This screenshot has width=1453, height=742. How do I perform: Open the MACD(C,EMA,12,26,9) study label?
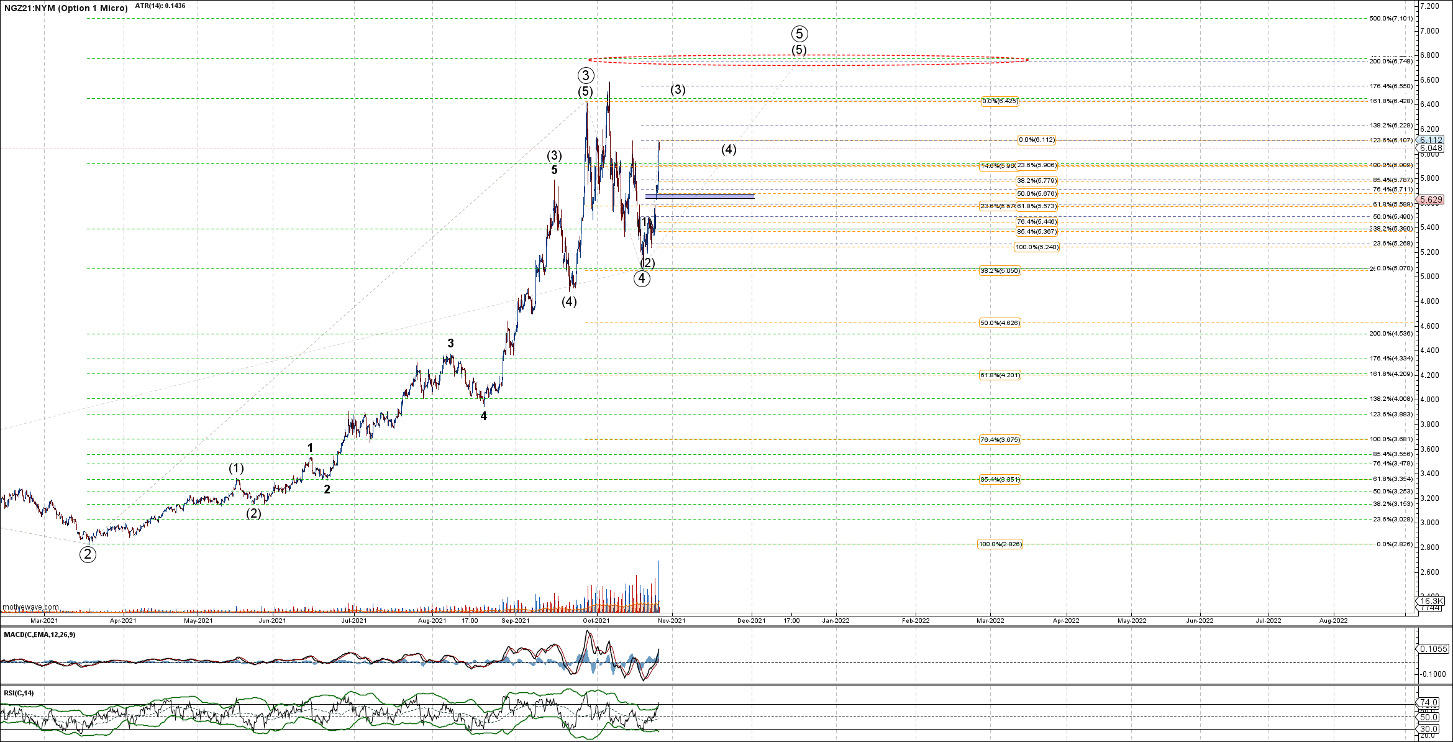40,634
